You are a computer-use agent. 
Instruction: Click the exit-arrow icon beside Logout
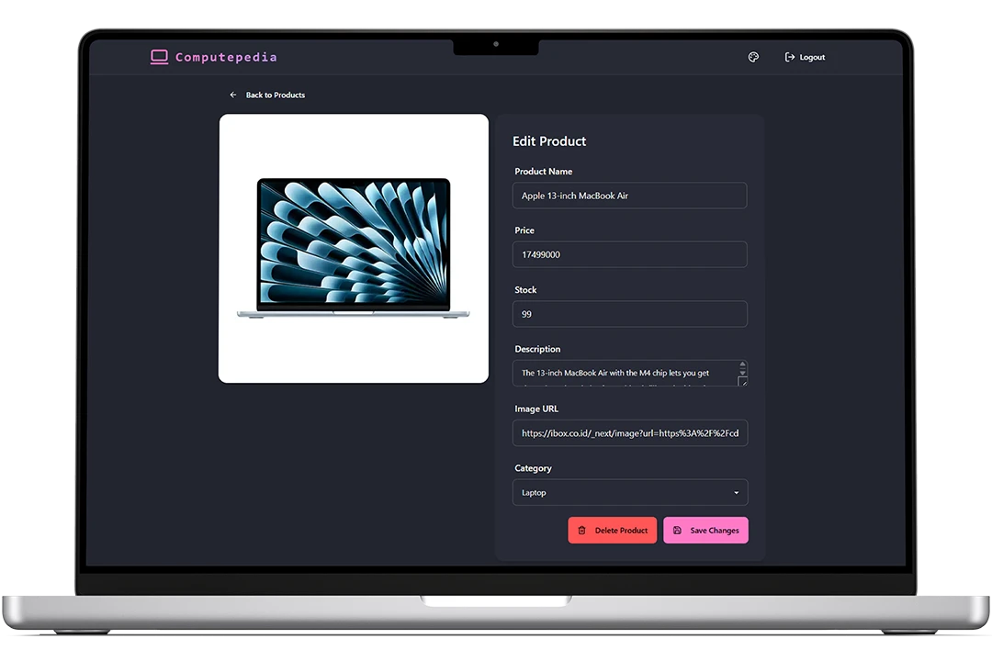tap(788, 57)
